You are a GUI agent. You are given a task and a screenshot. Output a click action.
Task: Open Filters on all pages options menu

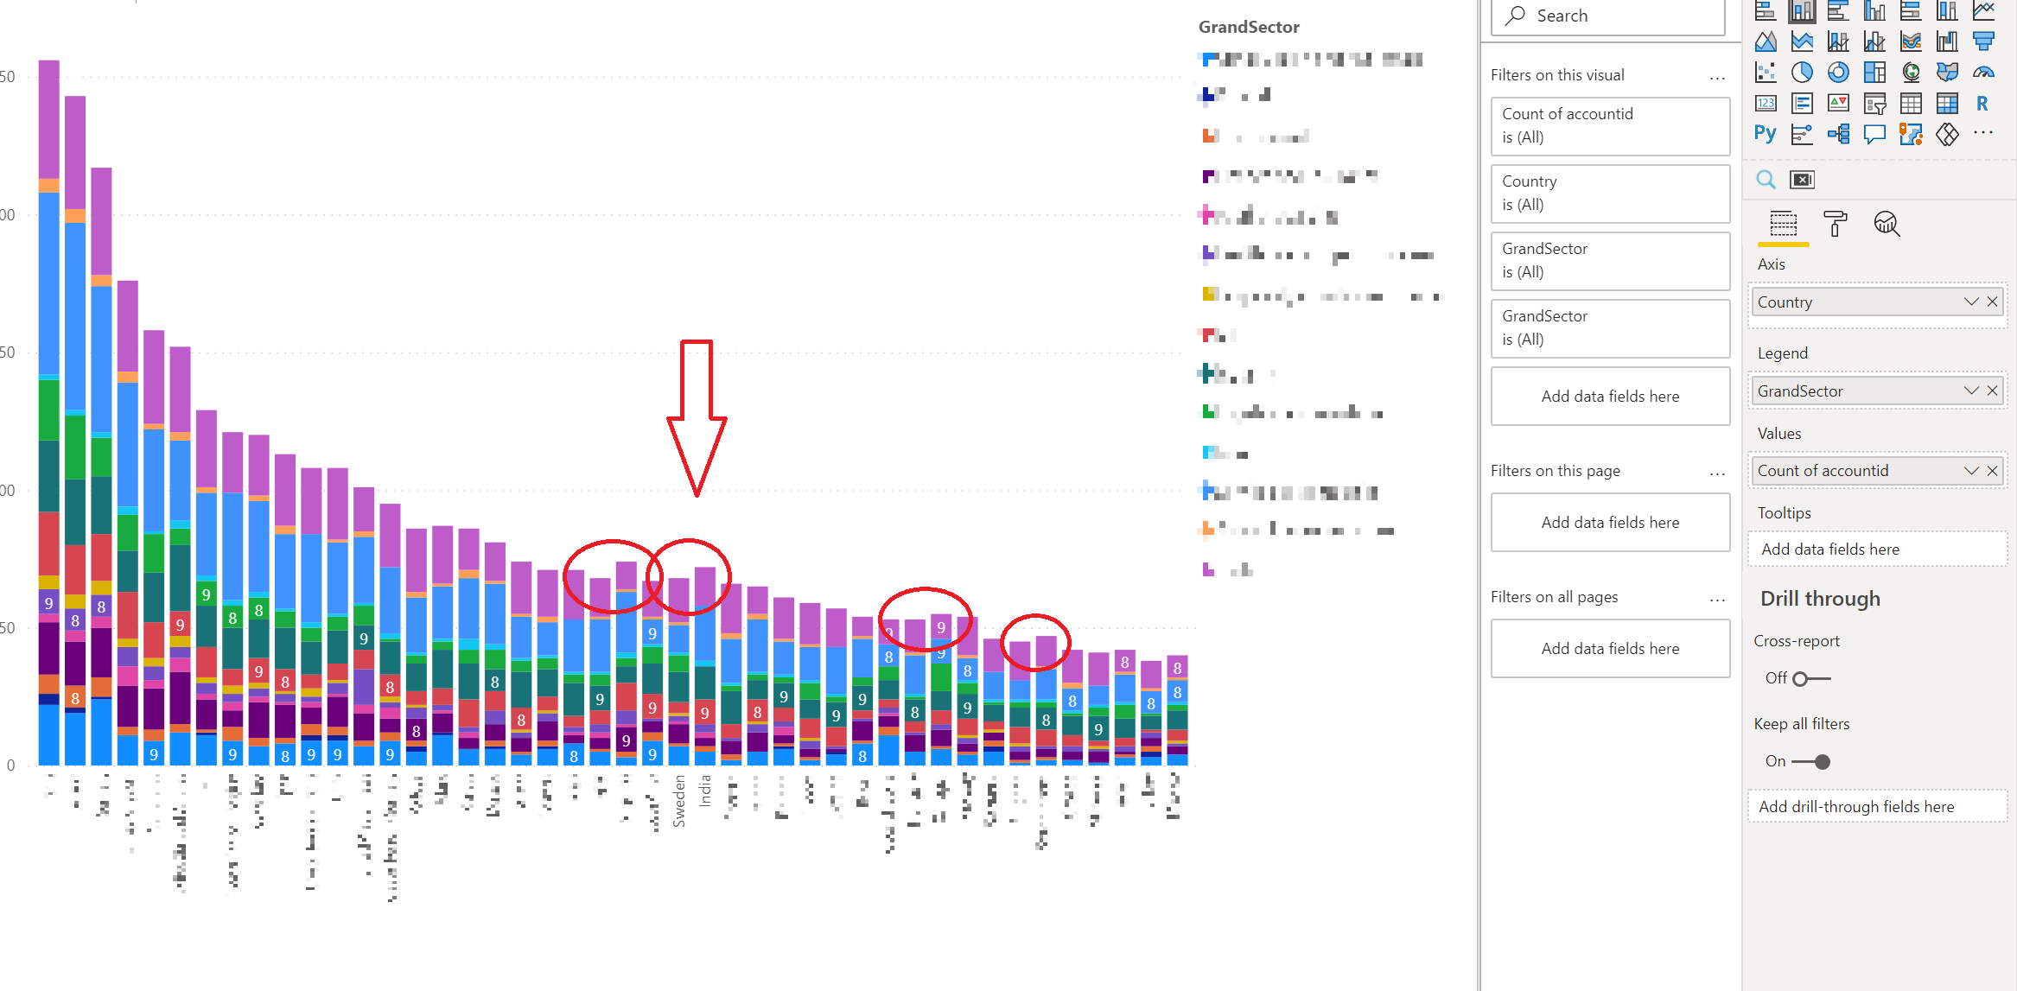pos(1716,600)
